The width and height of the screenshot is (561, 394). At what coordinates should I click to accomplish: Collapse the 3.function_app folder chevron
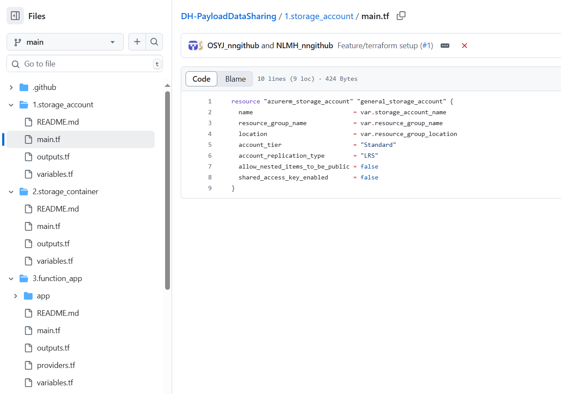11,278
